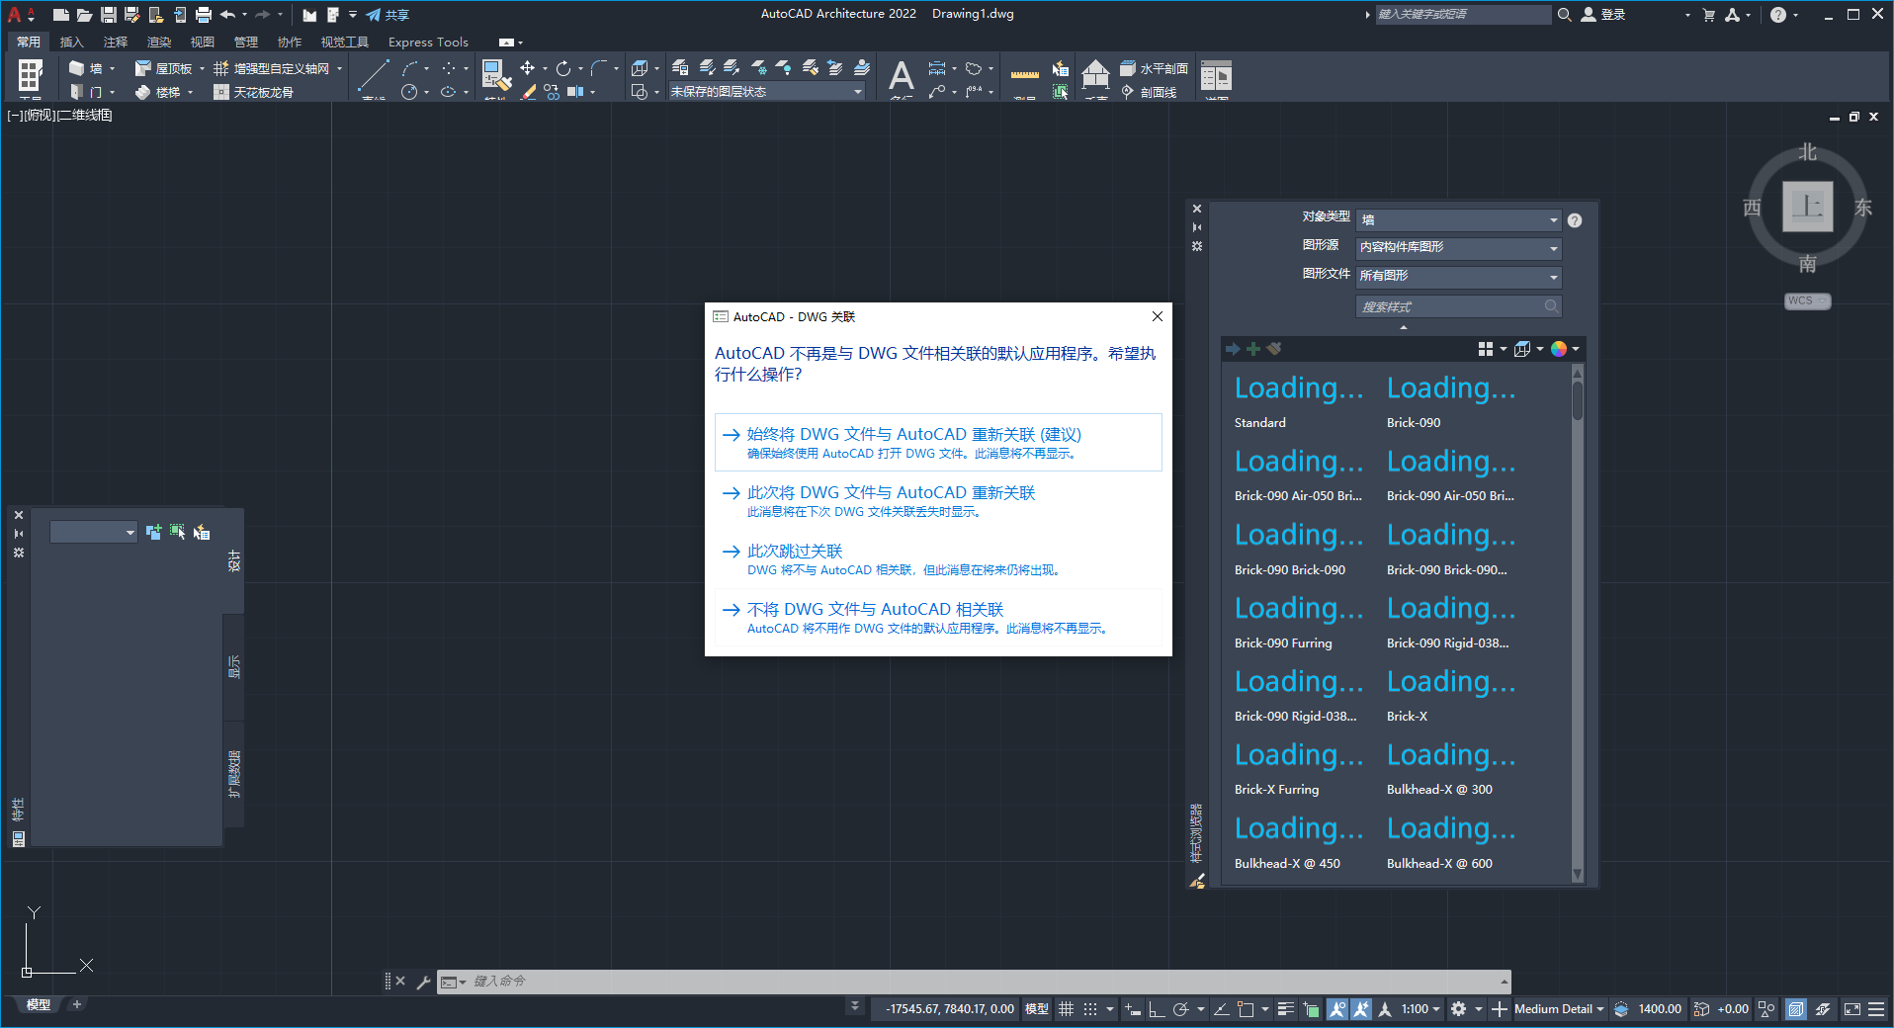Toggle object snap tracking on status bar
The height and width of the screenshot is (1028, 1894).
click(x=1361, y=1009)
